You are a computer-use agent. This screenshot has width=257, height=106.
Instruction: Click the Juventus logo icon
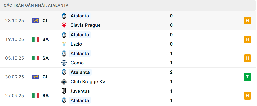coord(64,91)
